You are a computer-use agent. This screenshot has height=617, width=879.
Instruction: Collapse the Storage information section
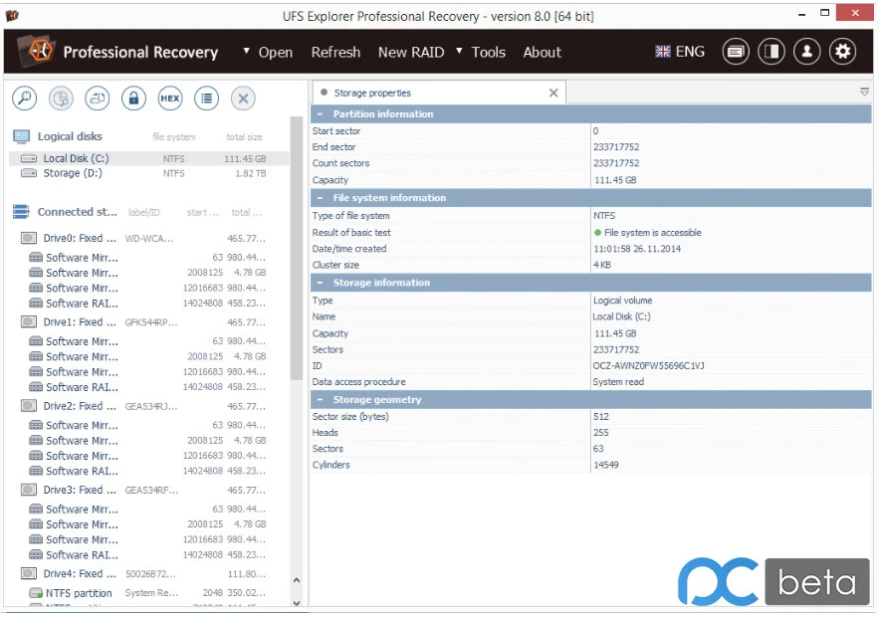point(320,283)
